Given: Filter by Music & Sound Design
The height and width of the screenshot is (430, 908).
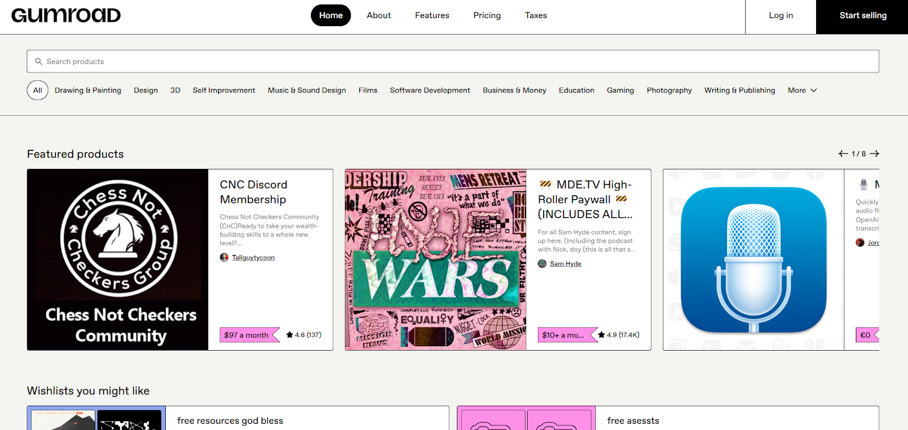Looking at the screenshot, I should pyautogui.click(x=307, y=90).
